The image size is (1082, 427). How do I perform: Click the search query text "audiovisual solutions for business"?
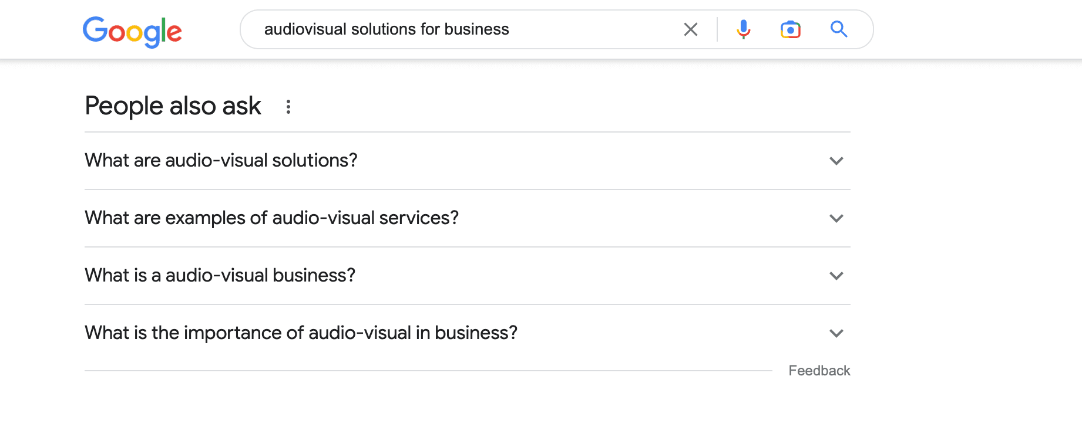tap(387, 29)
